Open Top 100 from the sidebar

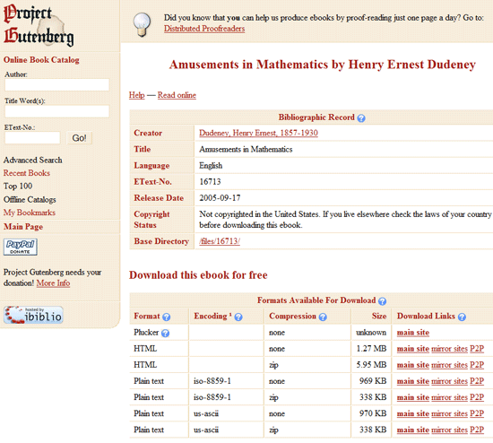point(18,187)
